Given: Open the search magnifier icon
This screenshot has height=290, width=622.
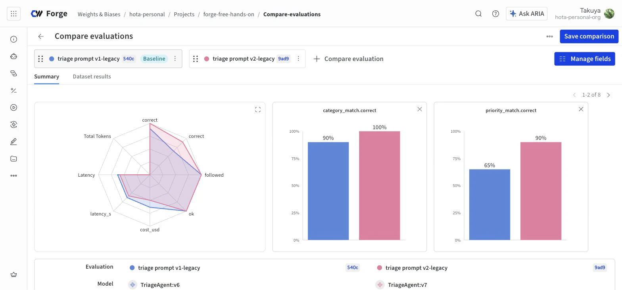Looking at the screenshot, I should coord(478,13).
